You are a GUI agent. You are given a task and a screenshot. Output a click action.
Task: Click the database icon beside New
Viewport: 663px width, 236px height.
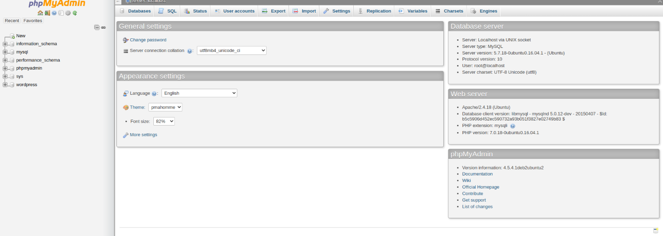[12, 36]
